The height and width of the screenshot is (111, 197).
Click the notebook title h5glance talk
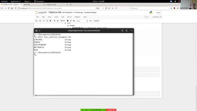(x=55, y=12)
